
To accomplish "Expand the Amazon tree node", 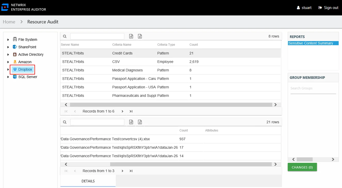I will pos(8,62).
